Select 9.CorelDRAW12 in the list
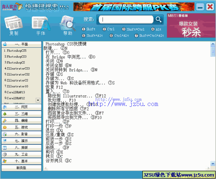The image size is (216, 179). click(15, 98)
